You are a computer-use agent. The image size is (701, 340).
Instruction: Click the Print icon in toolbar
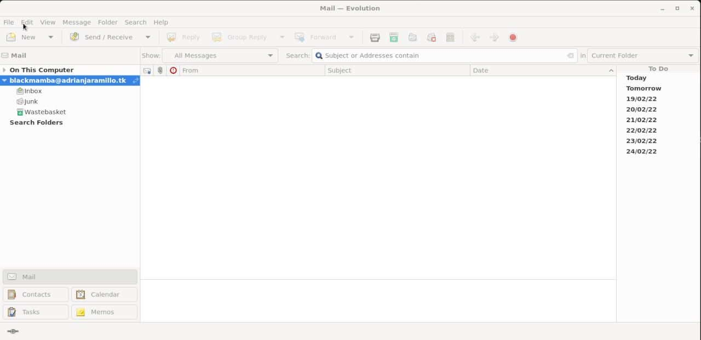[375, 37]
